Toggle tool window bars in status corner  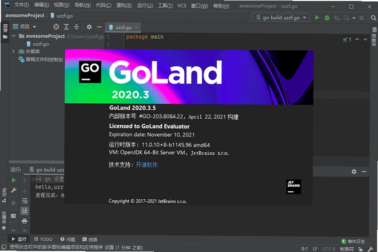(4, 247)
